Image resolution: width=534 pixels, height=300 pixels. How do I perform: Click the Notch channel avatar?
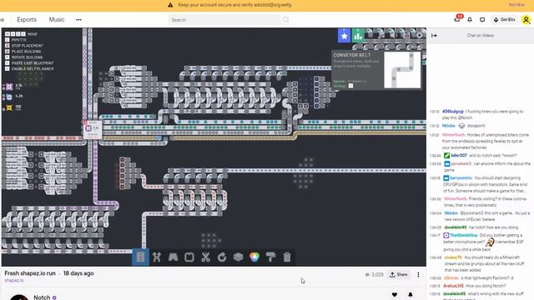[x=19, y=297]
